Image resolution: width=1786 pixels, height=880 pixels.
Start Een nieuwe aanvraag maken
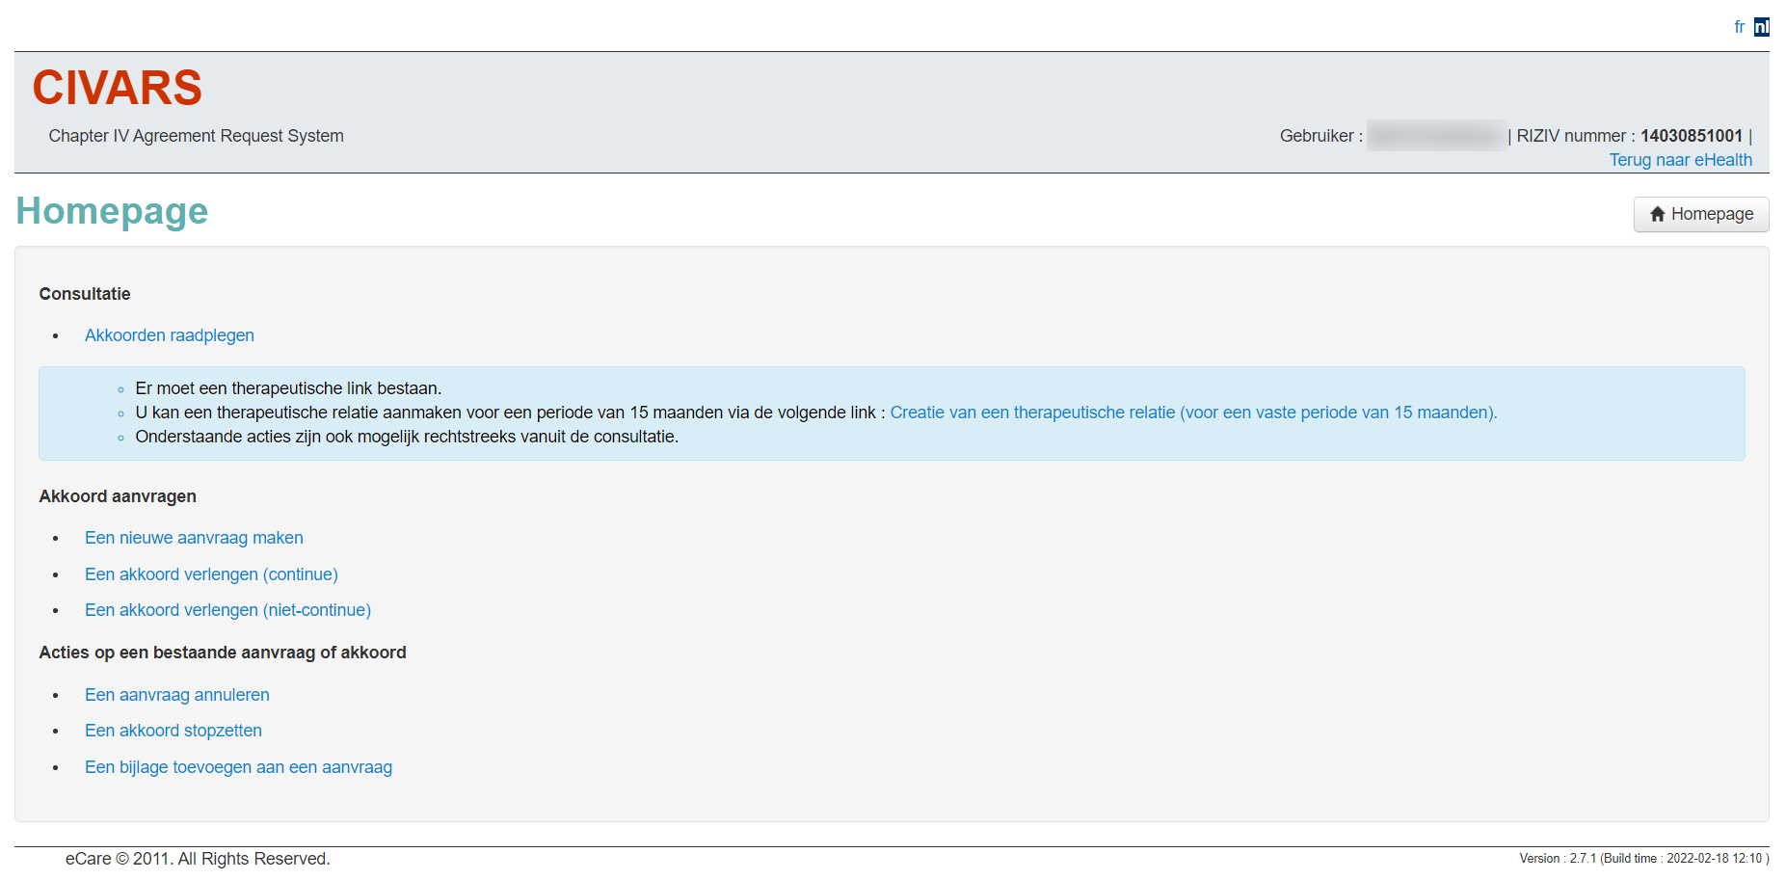(x=194, y=538)
